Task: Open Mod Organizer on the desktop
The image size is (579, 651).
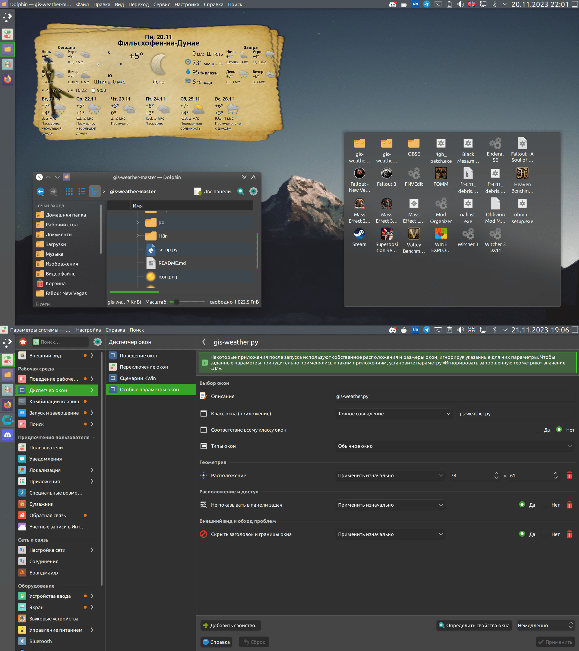Action: [441, 207]
